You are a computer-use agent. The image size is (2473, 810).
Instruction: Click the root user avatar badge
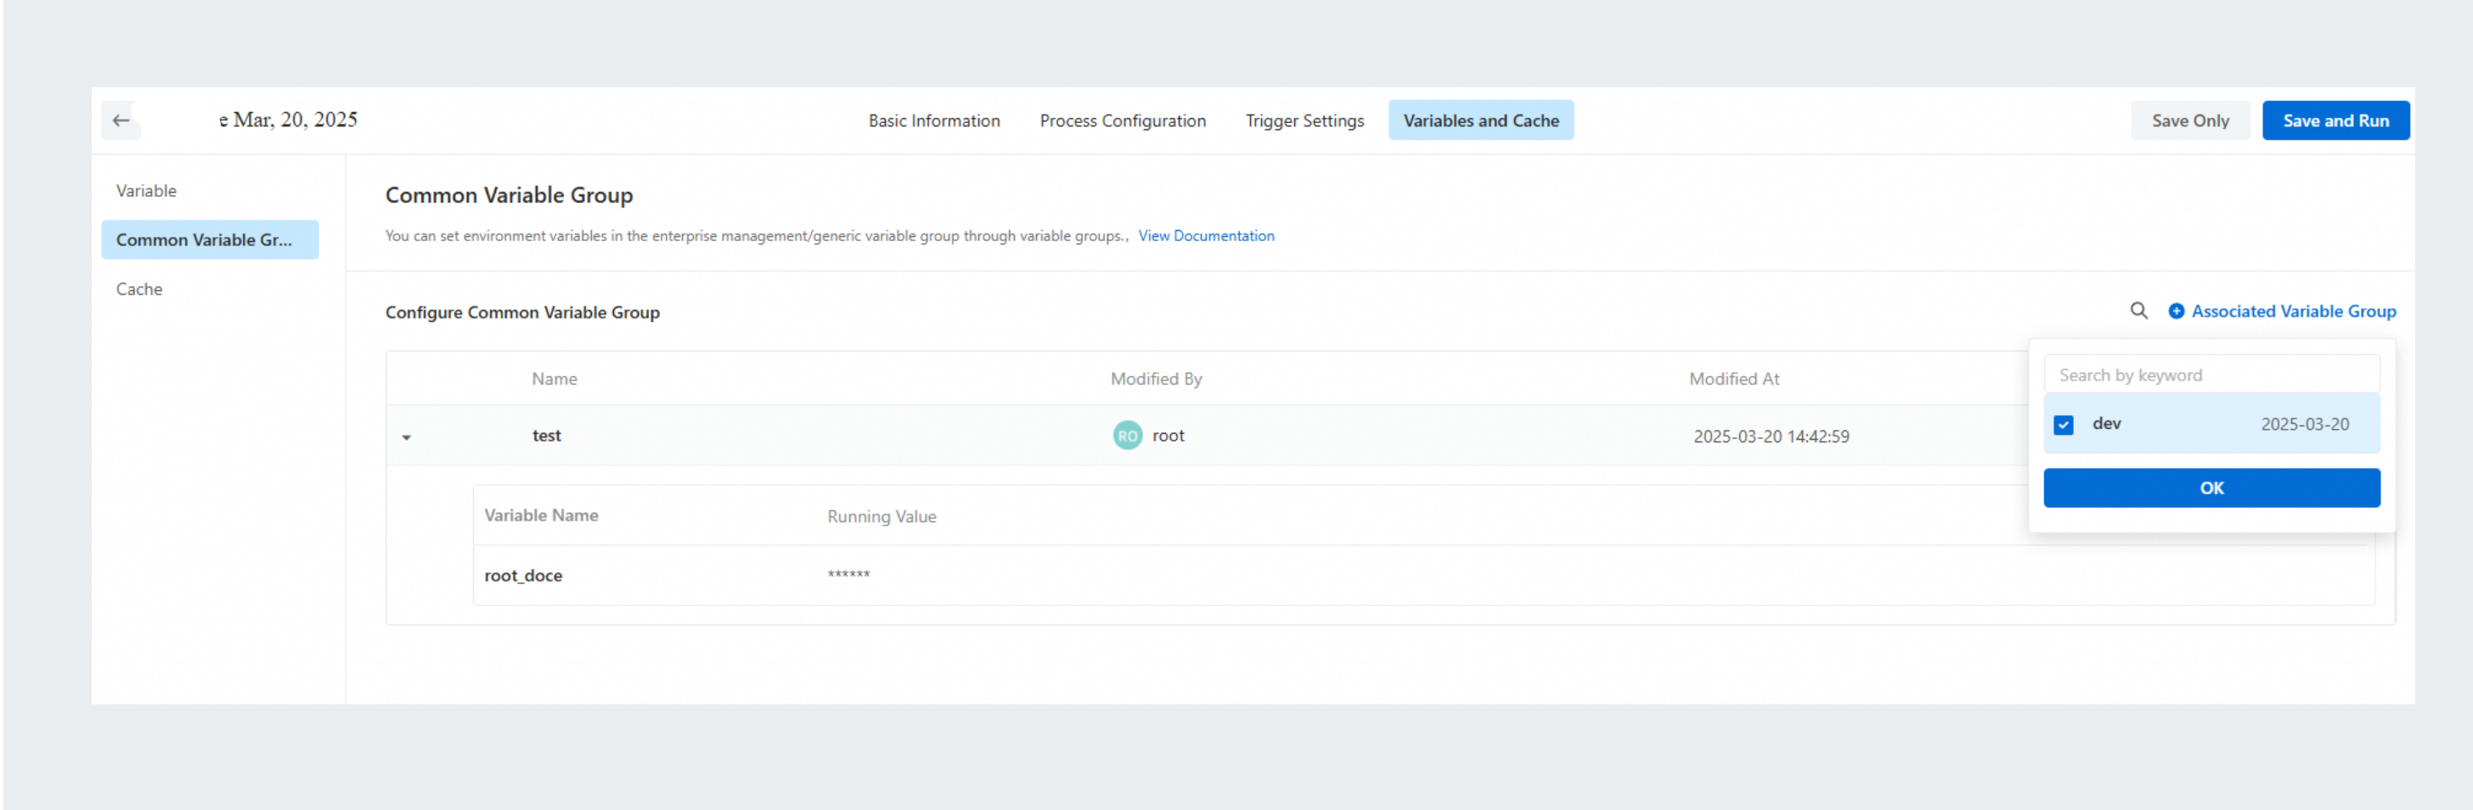tap(1127, 436)
